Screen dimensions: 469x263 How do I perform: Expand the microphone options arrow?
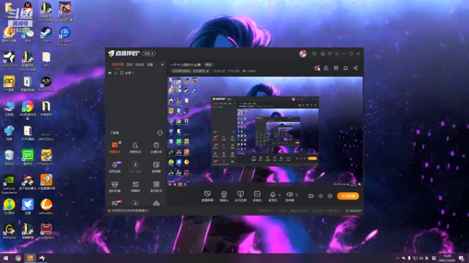click(x=280, y=195)
